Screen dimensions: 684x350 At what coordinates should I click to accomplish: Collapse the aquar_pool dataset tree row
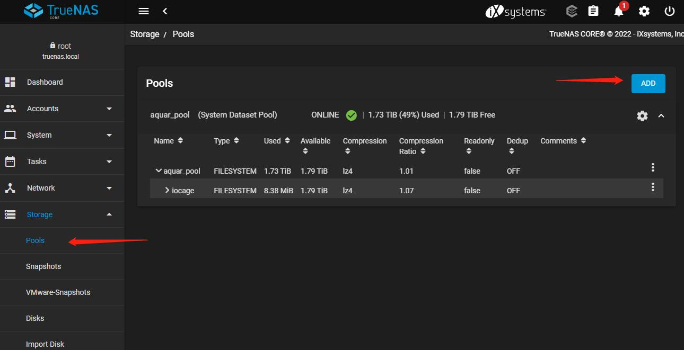pyautogui.click(x=159, y=171)
